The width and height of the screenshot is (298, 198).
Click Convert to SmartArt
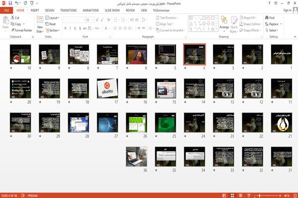170,30
